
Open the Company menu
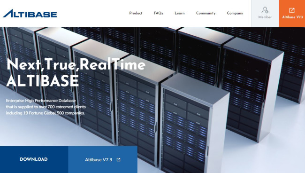235,13
